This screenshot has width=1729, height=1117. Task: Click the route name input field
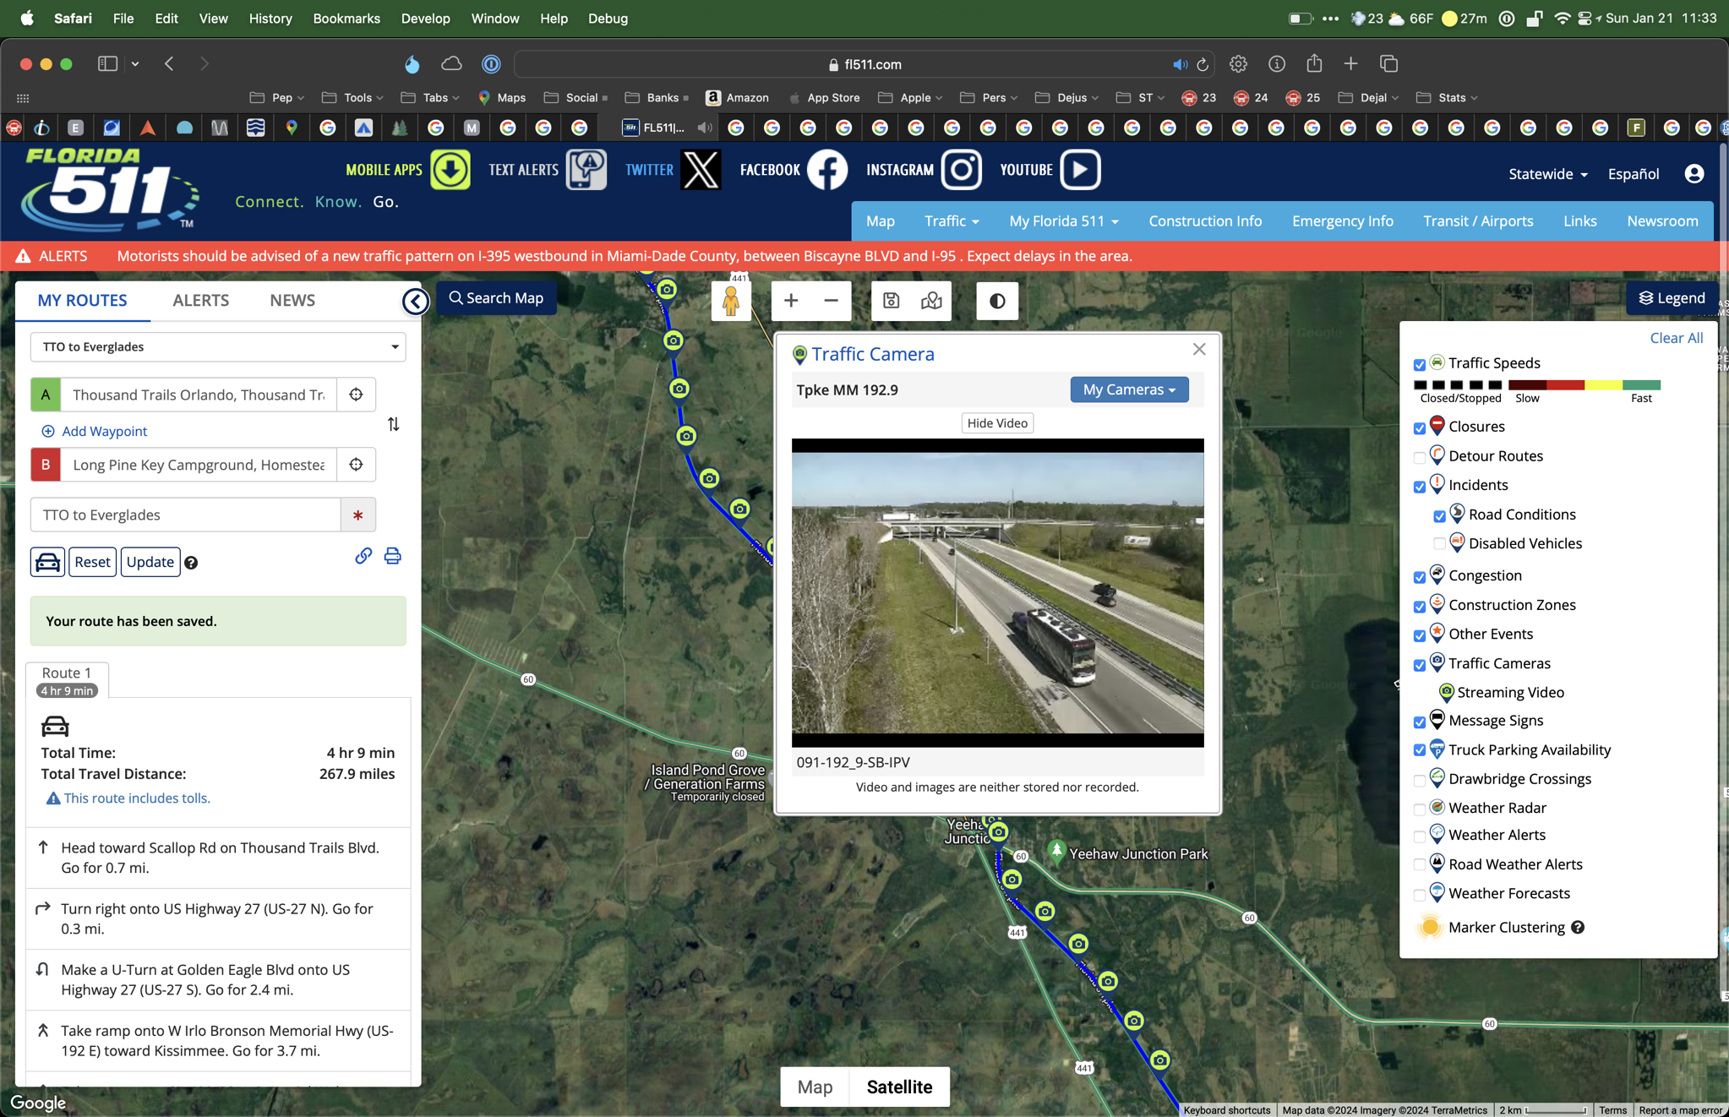[x=185, y=515]
